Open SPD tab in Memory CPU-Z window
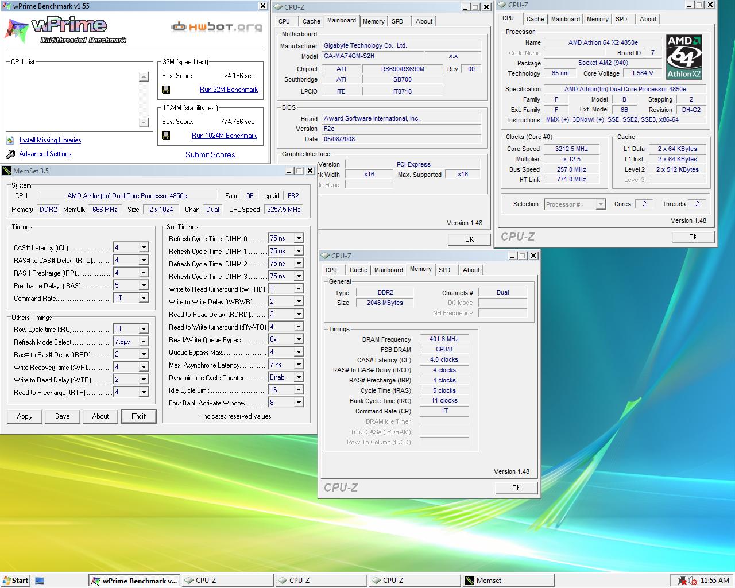Screen dimensions: 735x588 [x=444, y=270]
